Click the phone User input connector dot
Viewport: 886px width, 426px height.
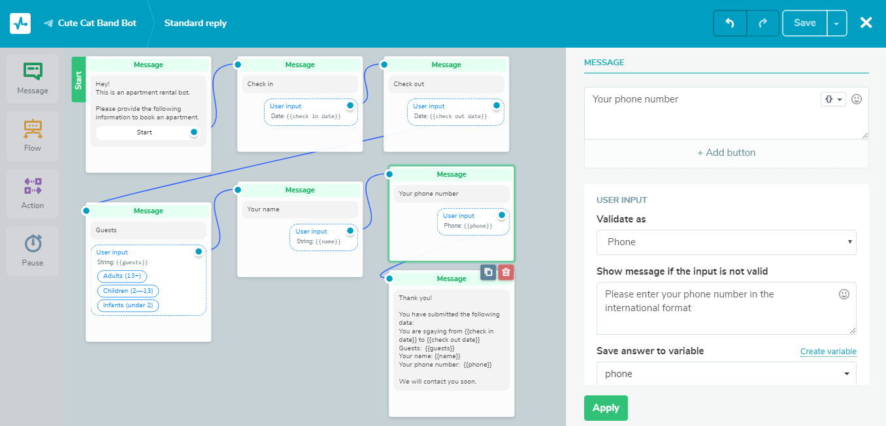(502, 215)
